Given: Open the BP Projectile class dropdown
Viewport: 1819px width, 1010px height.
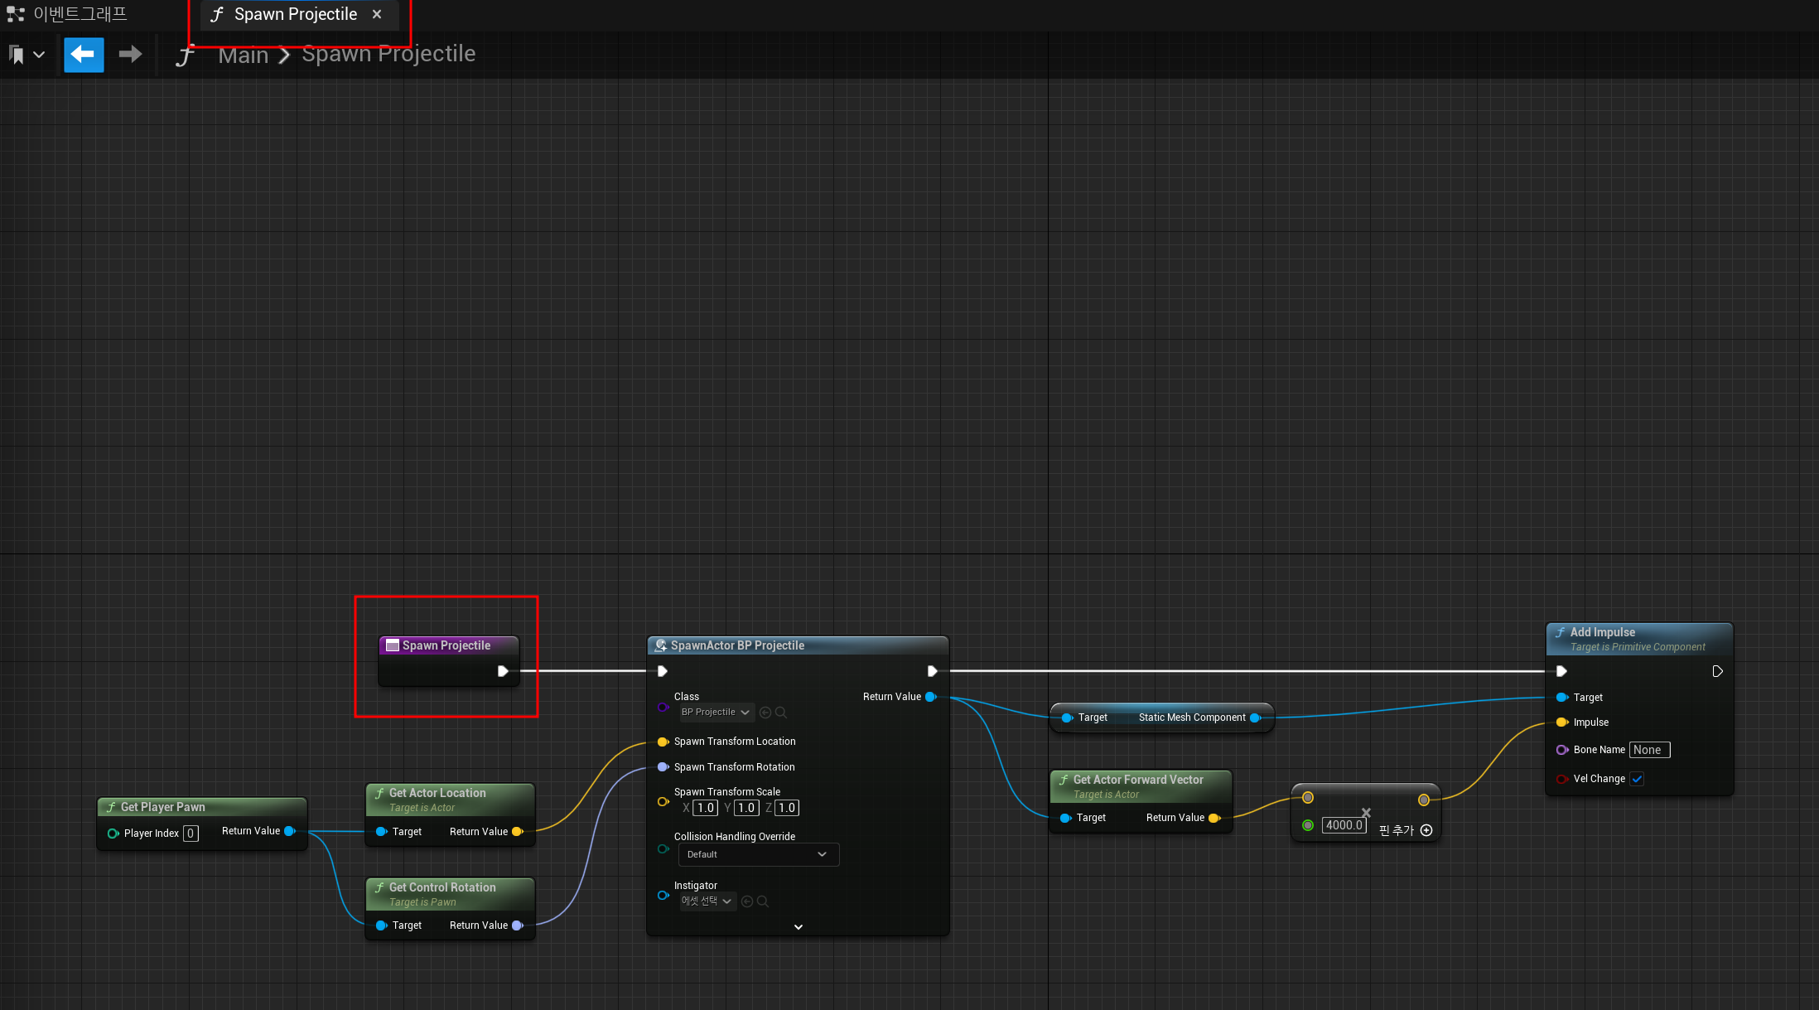Looking at the screenshot, I should (x=716, y=713).
